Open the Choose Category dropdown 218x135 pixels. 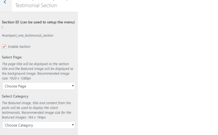(x=39, y=125)
